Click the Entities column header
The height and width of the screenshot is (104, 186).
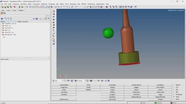click(x=8, y=22)
